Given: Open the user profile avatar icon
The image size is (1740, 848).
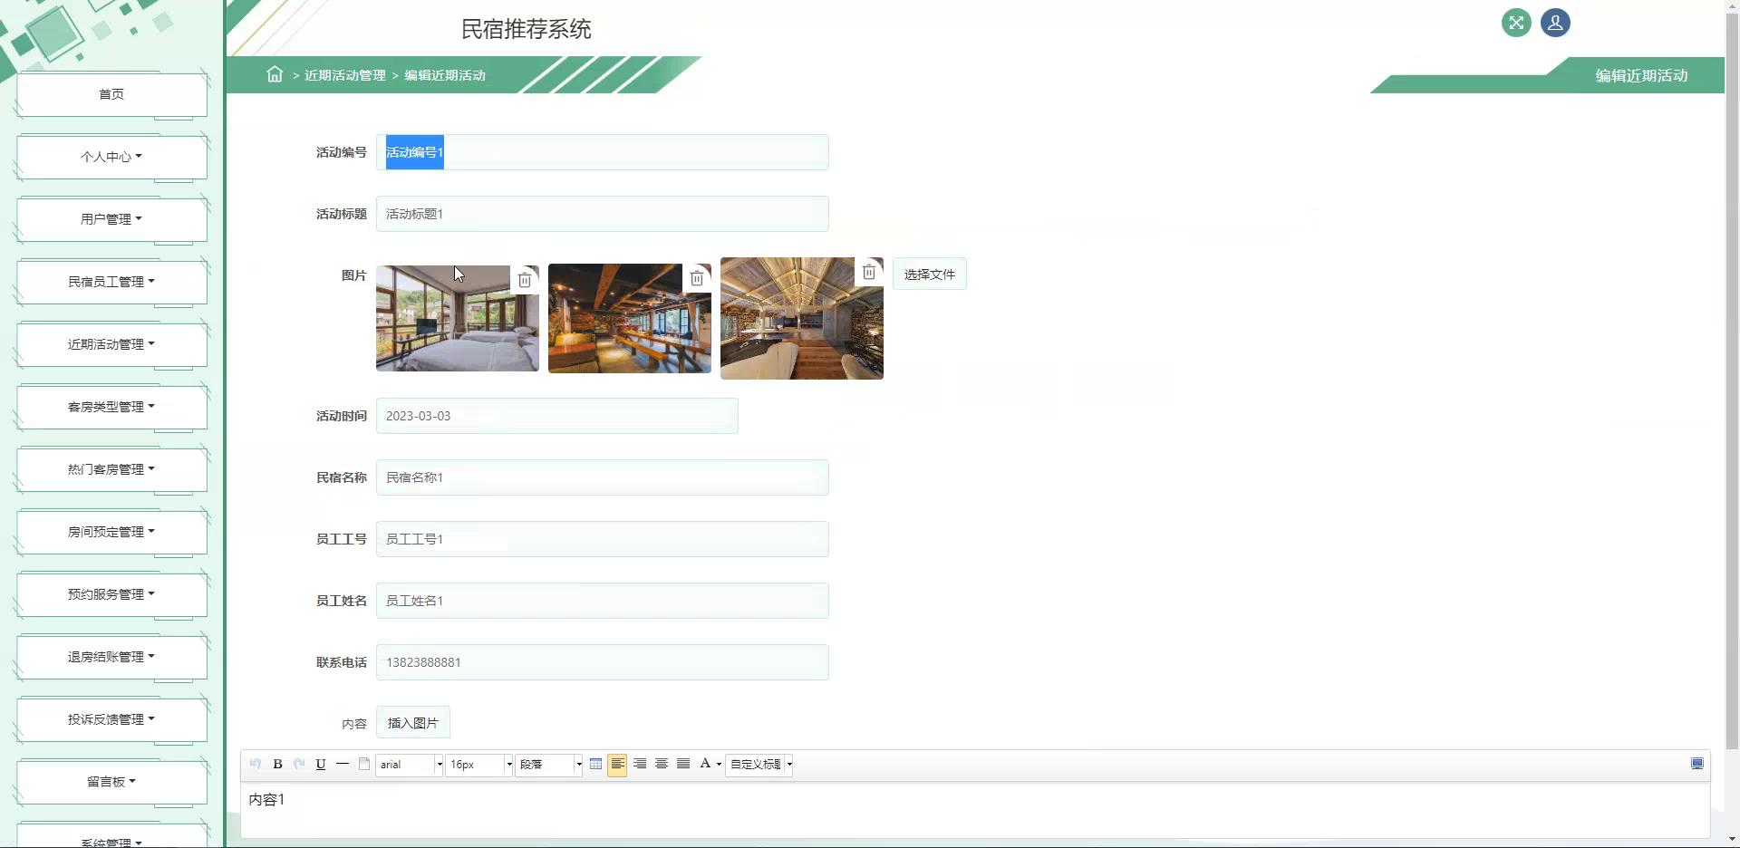Looking at the screenshot, I should 1555,23.
